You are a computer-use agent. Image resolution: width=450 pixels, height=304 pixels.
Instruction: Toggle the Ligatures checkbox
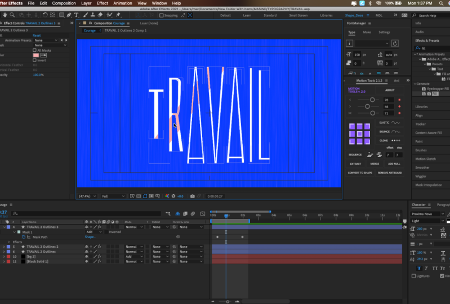pos(413,276)
